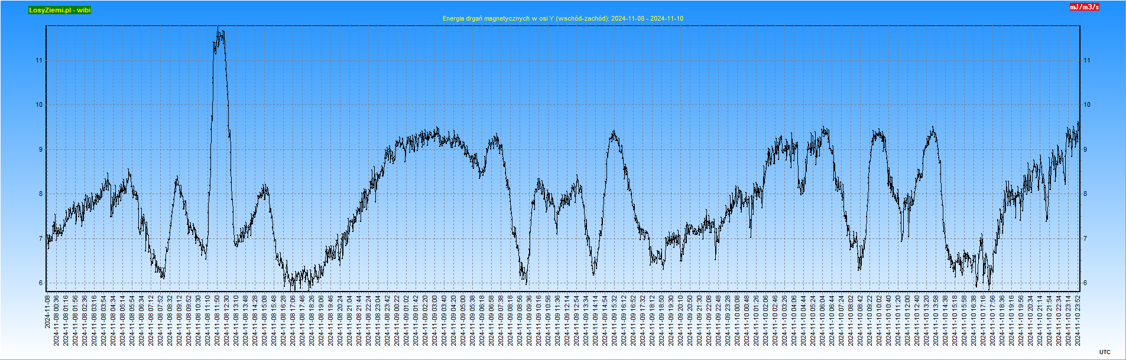Click the red mJ/m3/s unit badge
The width and height of the screenshot is (1126, 360).
(1084, 7)
